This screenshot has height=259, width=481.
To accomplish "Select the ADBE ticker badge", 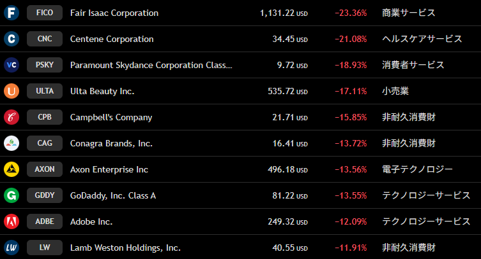I will click(45, 221).
